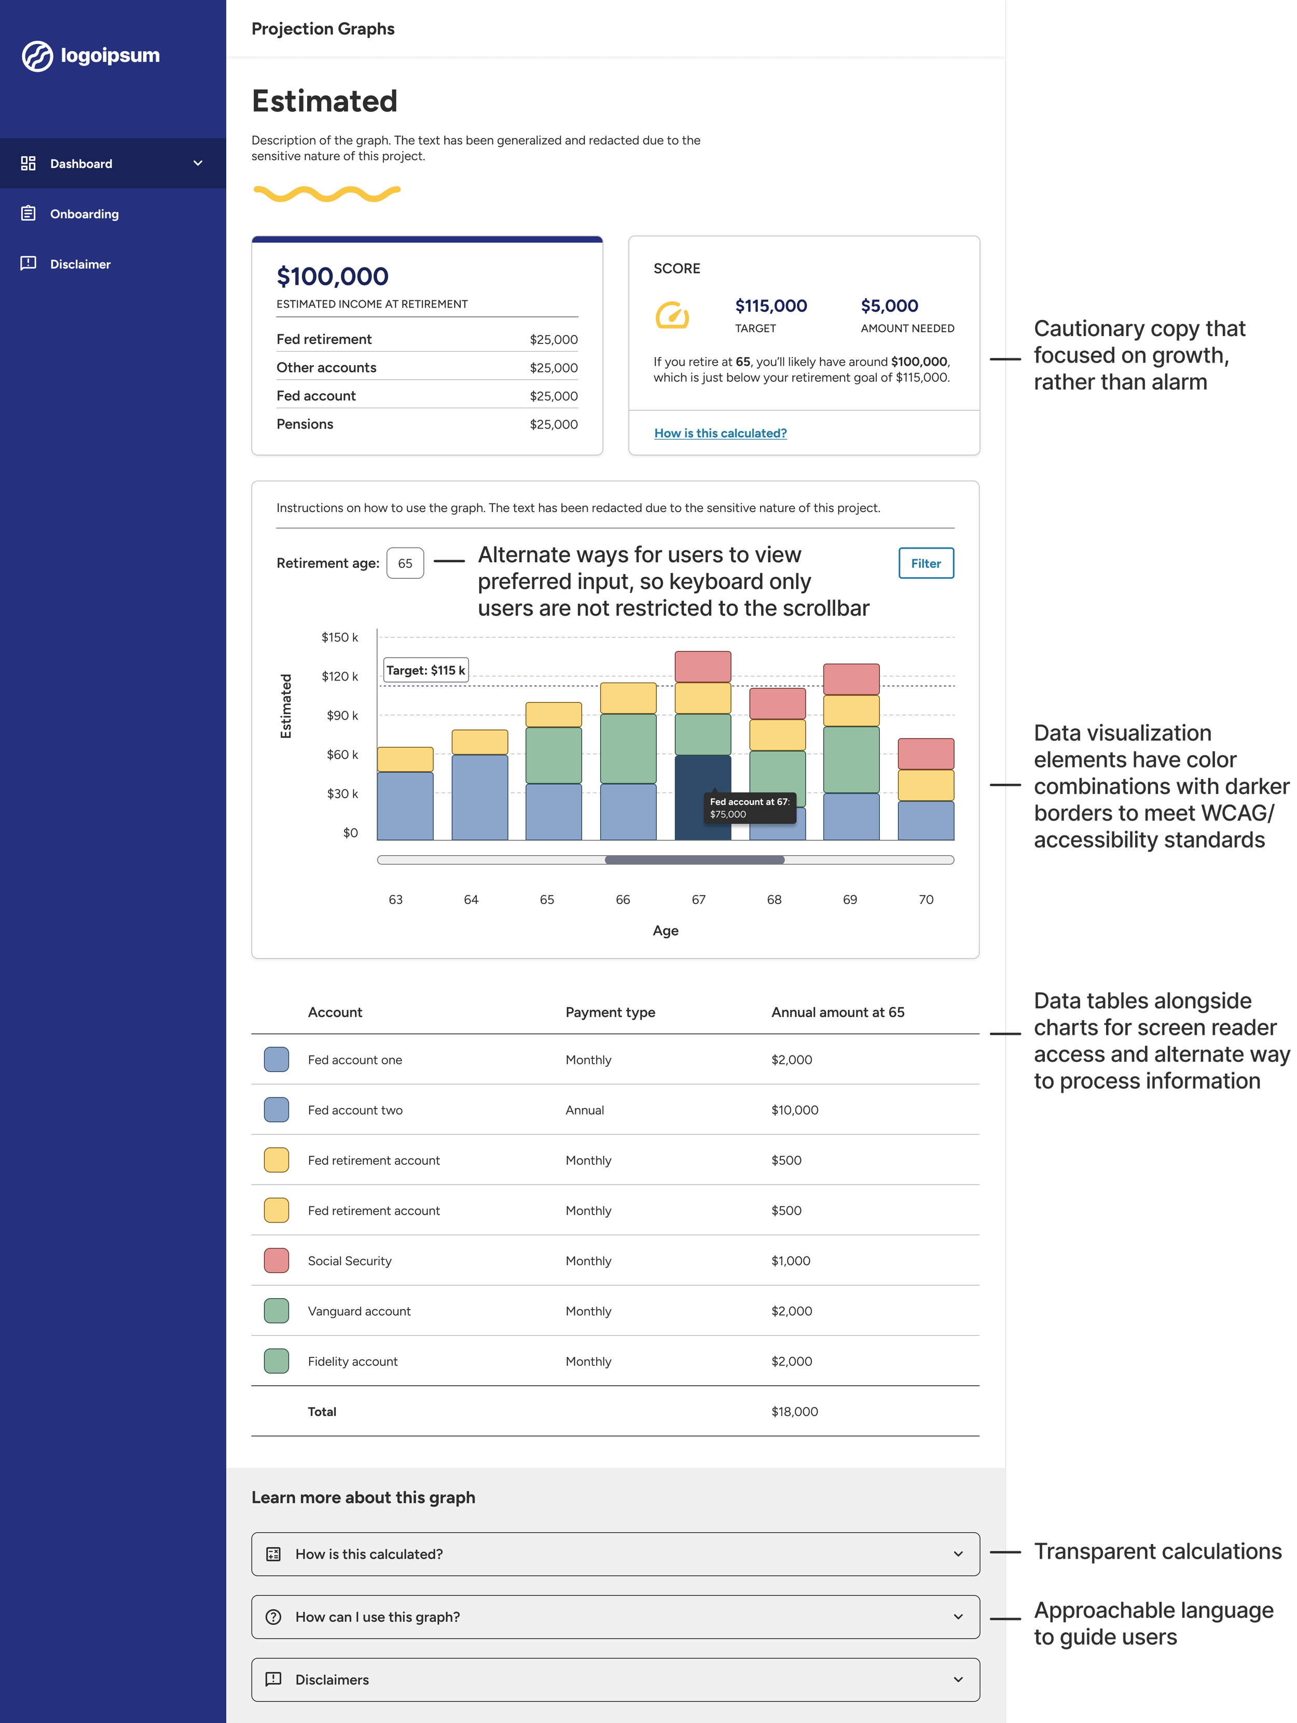
Task: Click the Disclaimer message icon in sidebar
Action: [x=28, y=263]
